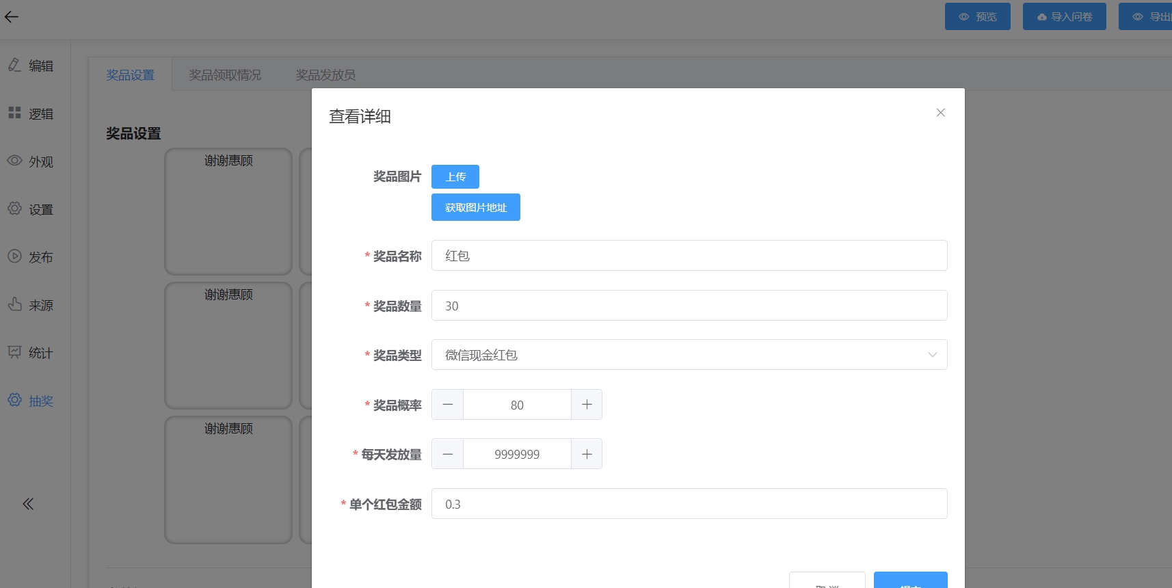Increase the 每天发放量 value

coord(587,454)
